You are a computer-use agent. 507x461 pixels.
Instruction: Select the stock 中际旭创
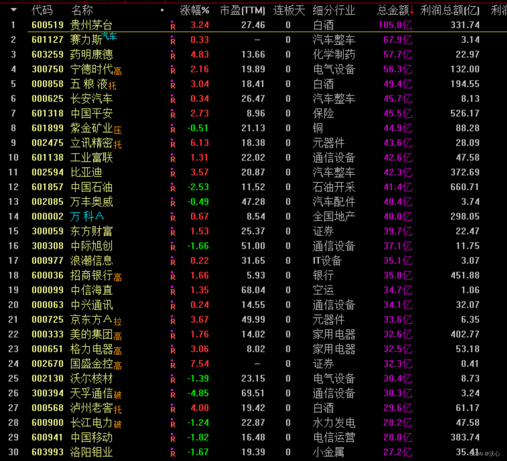(x=92, y=246)
